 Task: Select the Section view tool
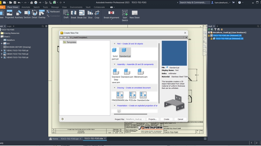tap(27, 14)
